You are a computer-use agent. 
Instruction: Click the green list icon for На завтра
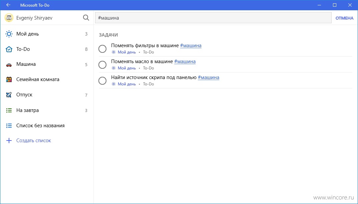click(9, 110)
